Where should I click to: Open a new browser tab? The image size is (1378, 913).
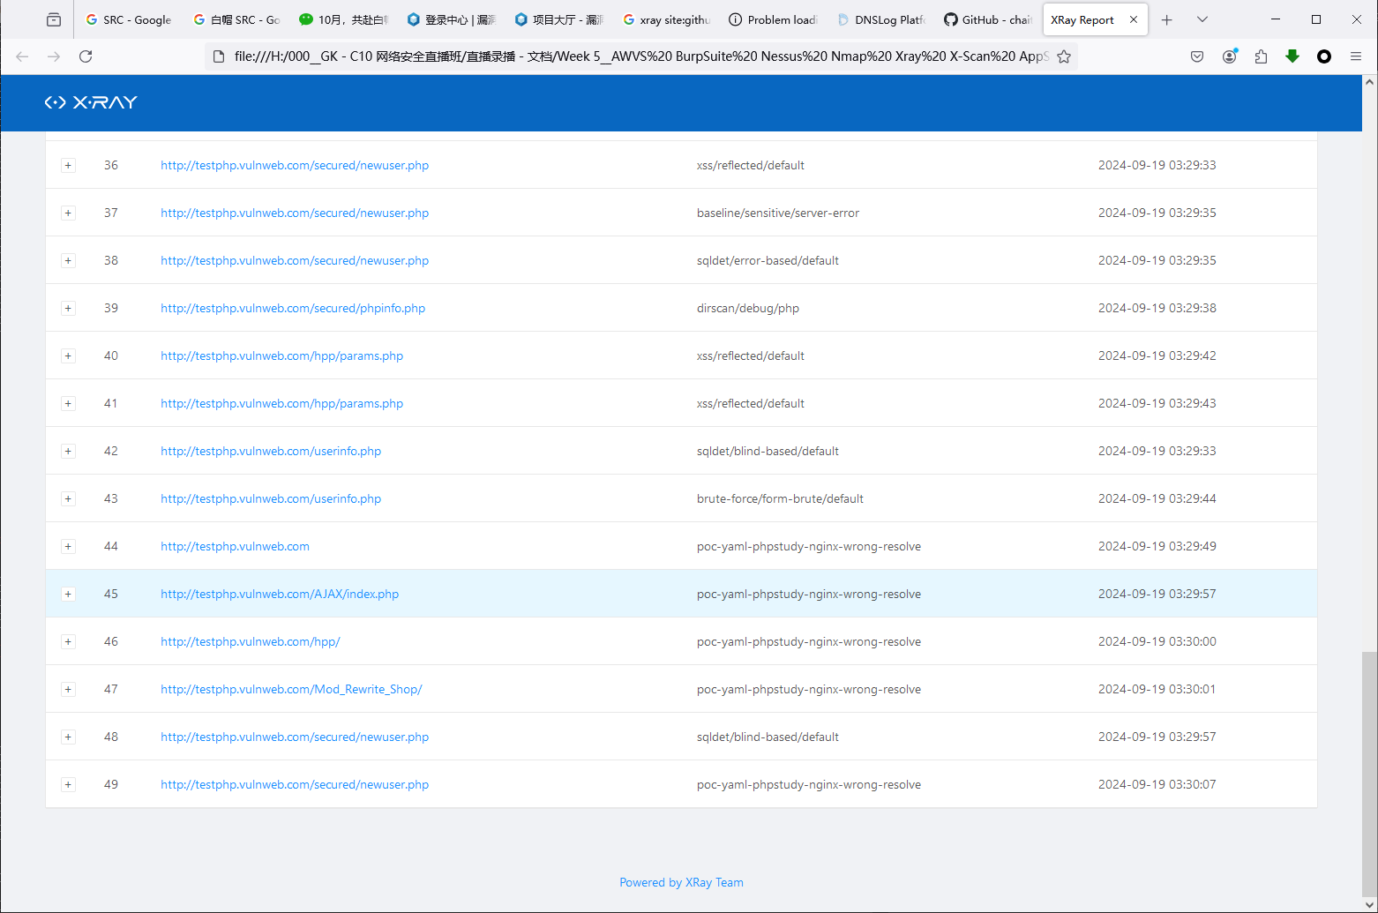[x=1167, y=19]
